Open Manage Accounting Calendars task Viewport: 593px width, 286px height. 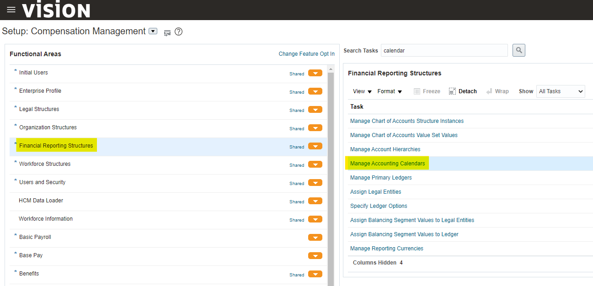point(387,164)
